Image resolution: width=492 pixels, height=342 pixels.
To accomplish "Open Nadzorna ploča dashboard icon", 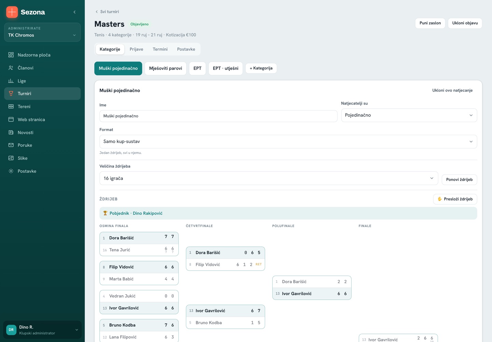I will [11, 55].
